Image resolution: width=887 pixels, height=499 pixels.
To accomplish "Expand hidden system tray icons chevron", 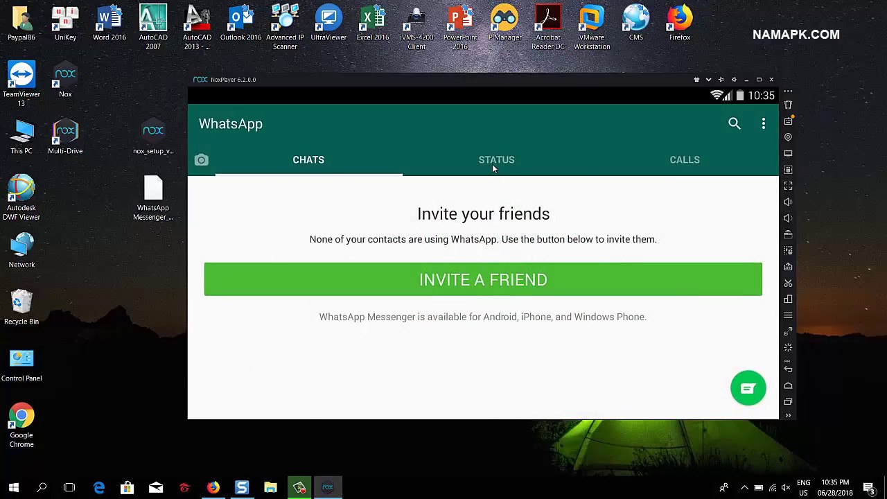I will [744, 488].
